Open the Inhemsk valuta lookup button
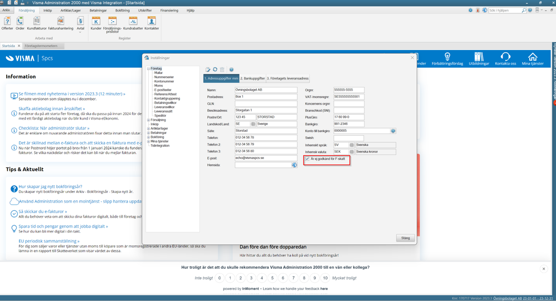This screenshot has height=301, width=556. 352,151
